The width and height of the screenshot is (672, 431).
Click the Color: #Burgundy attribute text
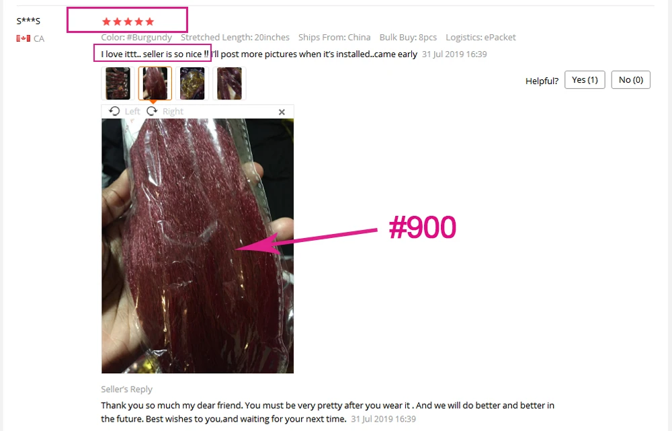(136, 37)
